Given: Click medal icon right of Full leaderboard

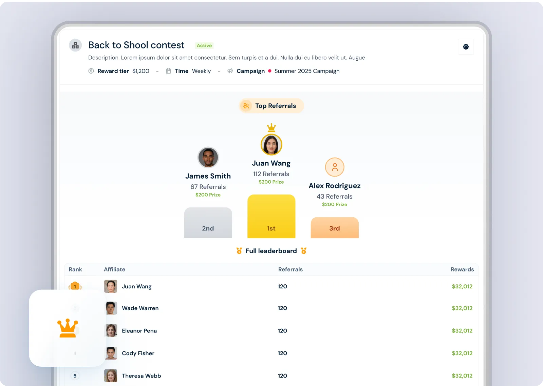Looking at the screenshot, I should click(304, 251).
